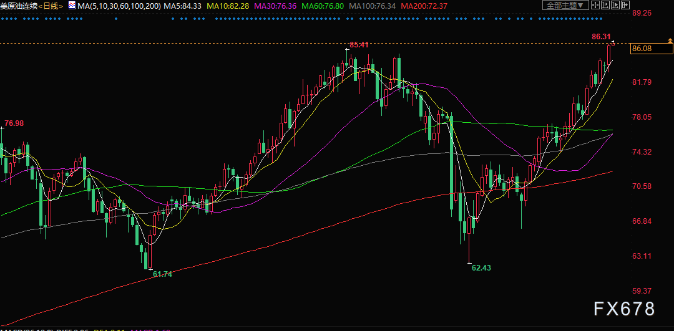Click the MA5:84.33 value label
Image resolution: width=674 pixels, height=331 pixels.
182,6
